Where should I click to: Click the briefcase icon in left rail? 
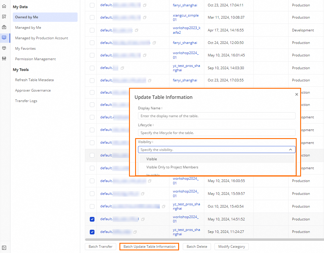click(4, 27)
